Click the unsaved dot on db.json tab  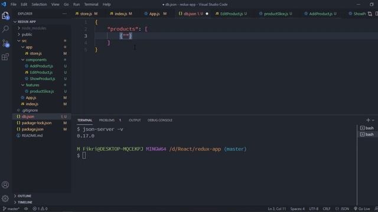(207, 14)
